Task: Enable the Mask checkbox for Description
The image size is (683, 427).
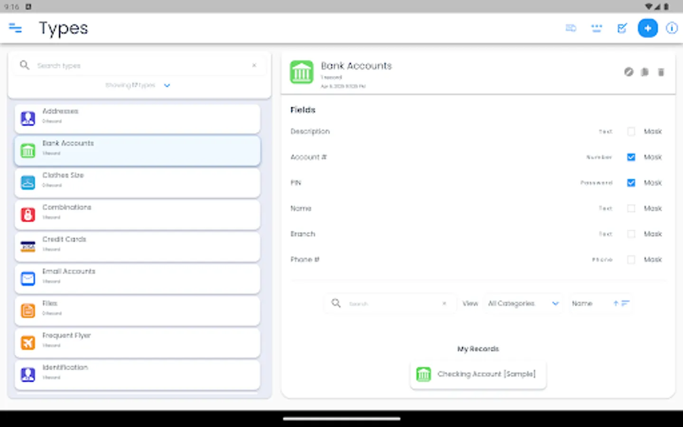Action: click(631, 131)
